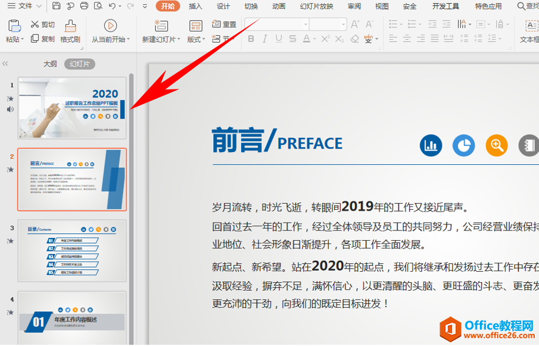Click the Redo arrow icon
The image size is (539, 346).
tap(130, 6)
